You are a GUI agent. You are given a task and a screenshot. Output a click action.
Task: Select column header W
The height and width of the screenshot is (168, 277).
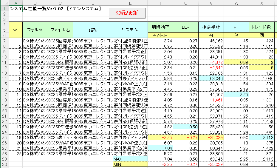236,3
